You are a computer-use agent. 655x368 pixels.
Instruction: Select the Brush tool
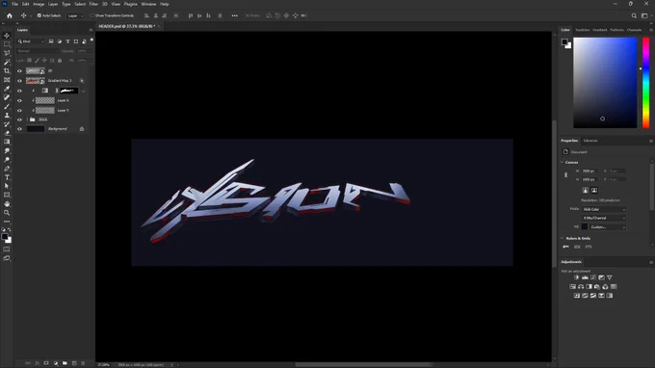pos(7,106)
